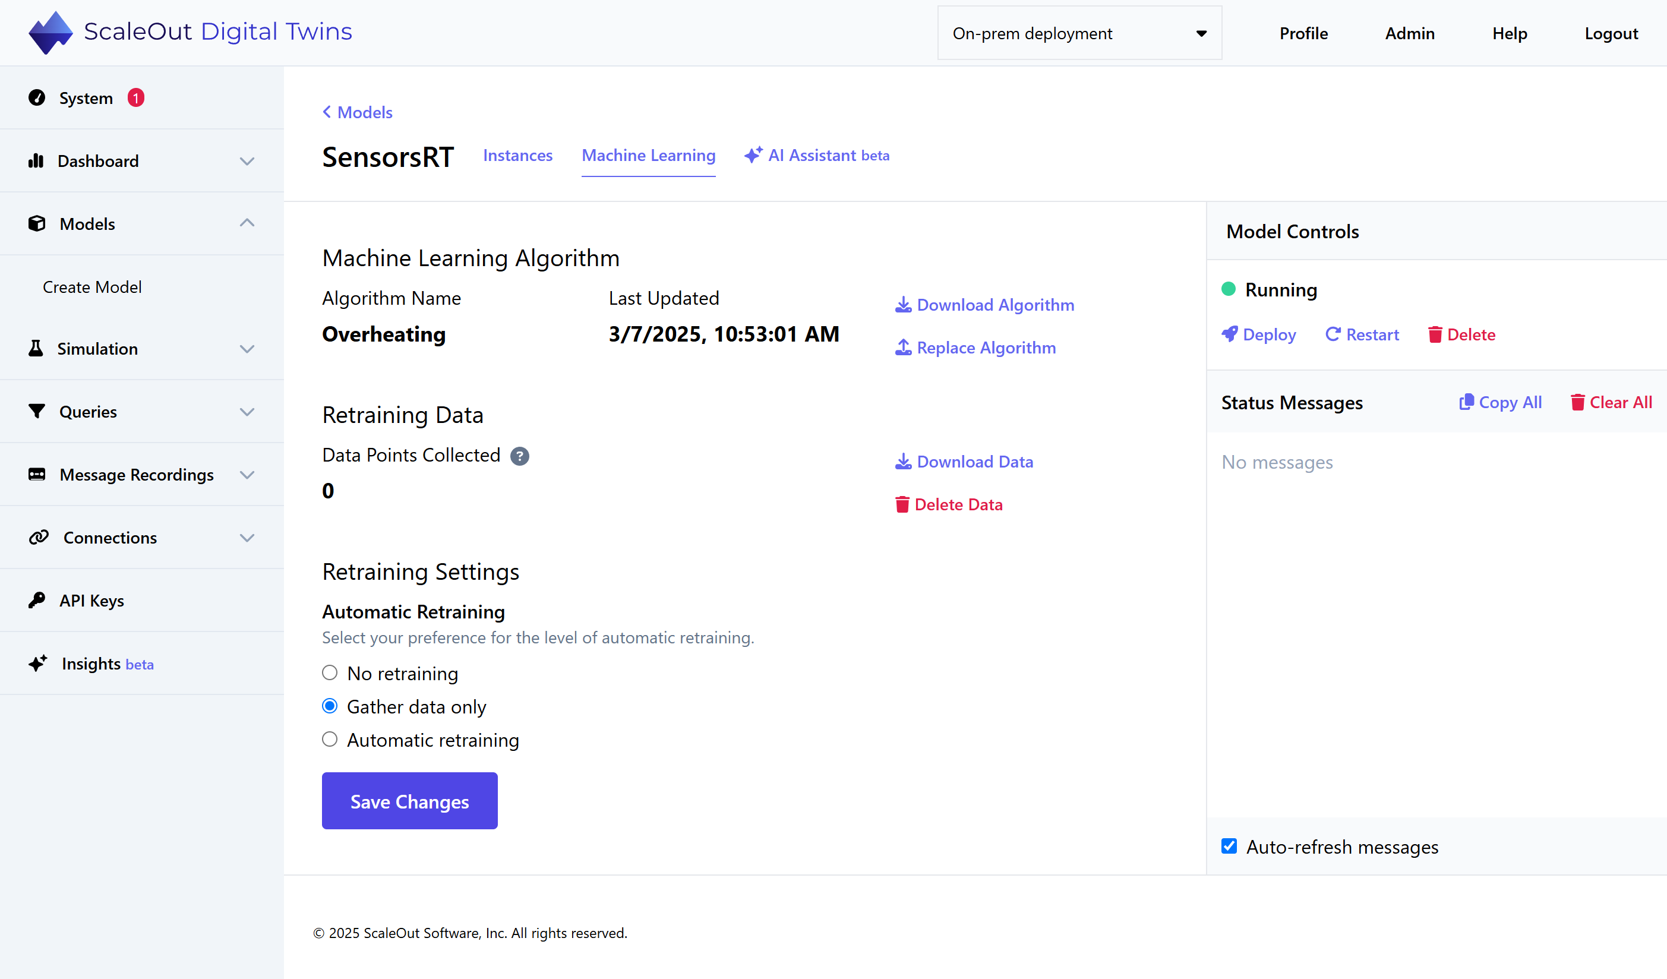The height and width of the screenshot is (979, 1667).
Task: Click the Insights sparkle icon
Action: (x=39, y=663)
